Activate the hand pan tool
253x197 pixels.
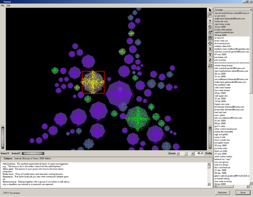210,16
